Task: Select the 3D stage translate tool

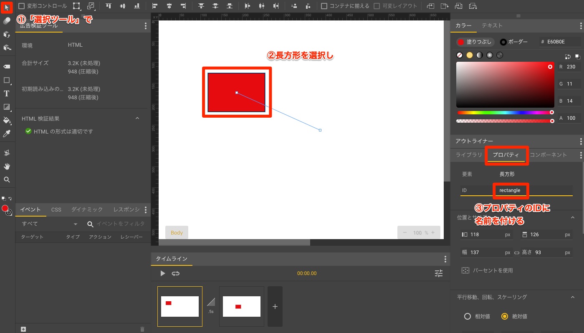Action: coord(7,48)
